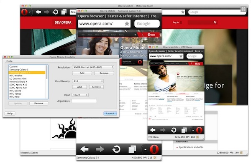Image resolution: width=251 pixels, height=164 pixels.
Task: Open Opera menu in HTC Hero toolbar
Action: pos(199,130)
